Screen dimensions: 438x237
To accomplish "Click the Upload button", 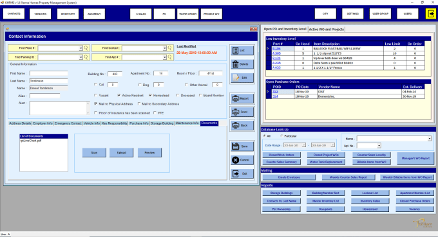I will click(x=122, y=153).
